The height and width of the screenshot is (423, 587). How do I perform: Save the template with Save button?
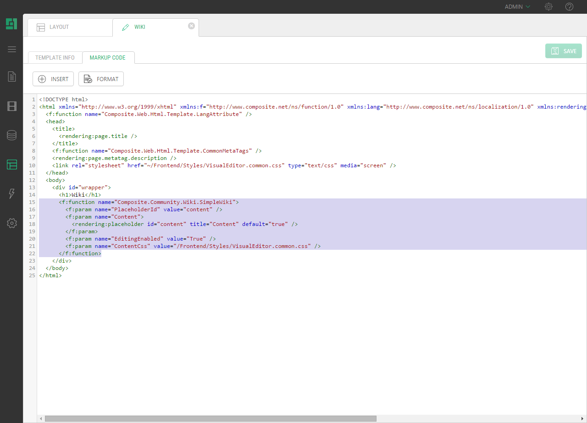pos(564,51)
